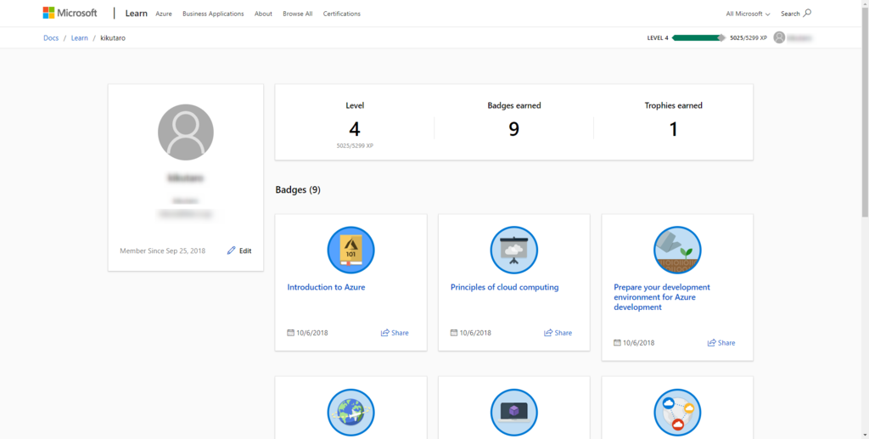Click the laptop with cube badge icon
The width and height of the screenshot is (869, 439).
pyautogui.click(x=513, y=413)
